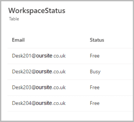
Task: Click the space between Desk202 email and Busy
Action: click(78, 72)
